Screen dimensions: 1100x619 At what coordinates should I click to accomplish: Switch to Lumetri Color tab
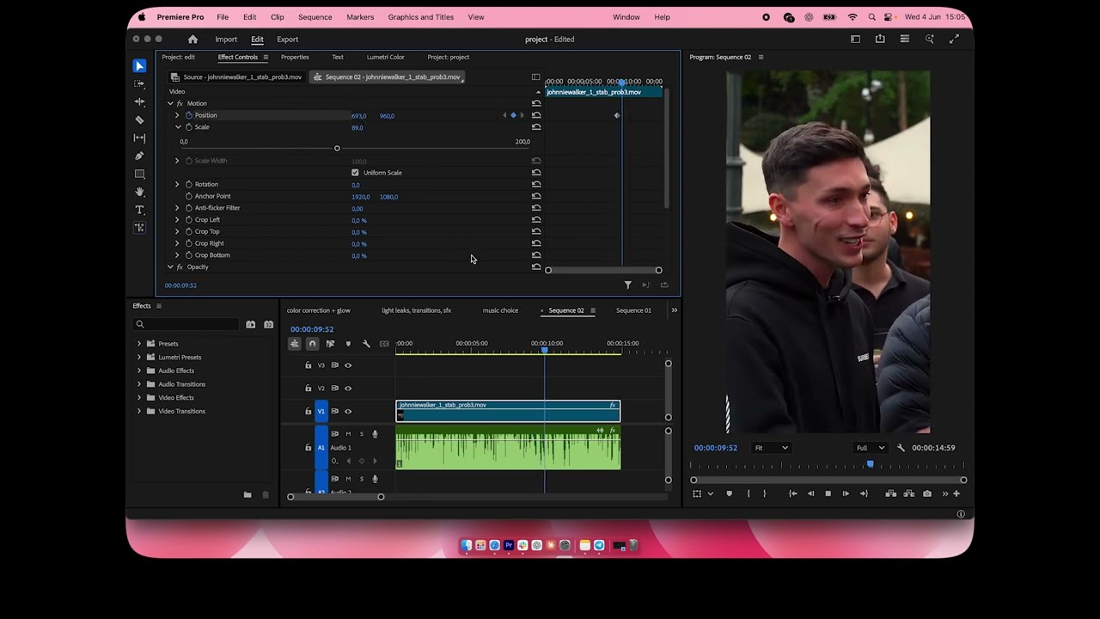click(385, 58)
